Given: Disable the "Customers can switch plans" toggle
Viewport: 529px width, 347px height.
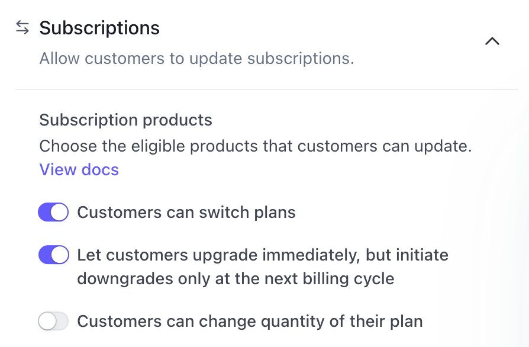Looking at the screenshot, I should (x=53, y=213).
